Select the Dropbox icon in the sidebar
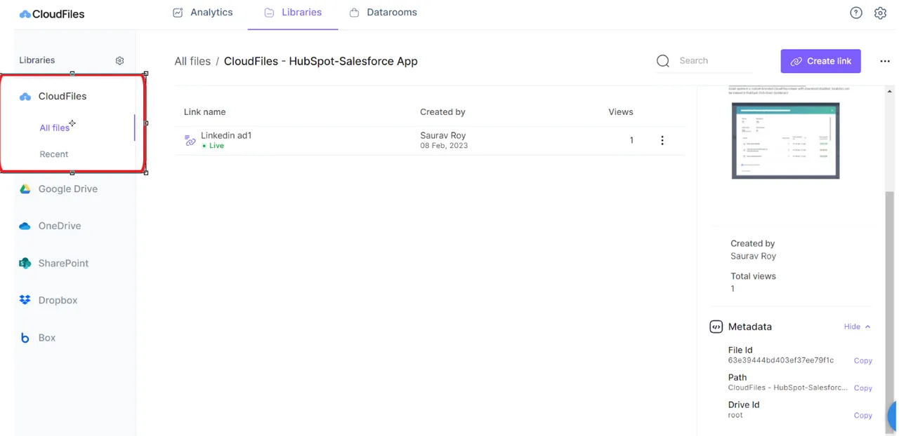Viewport: 899px width, 436px height. pos(25,300)
